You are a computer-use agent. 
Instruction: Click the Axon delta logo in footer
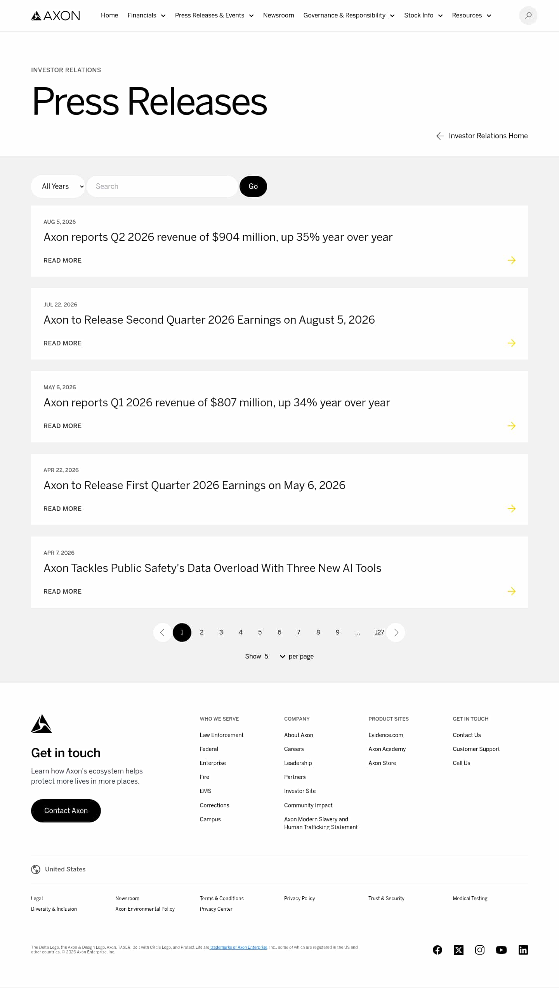(42, 724)
